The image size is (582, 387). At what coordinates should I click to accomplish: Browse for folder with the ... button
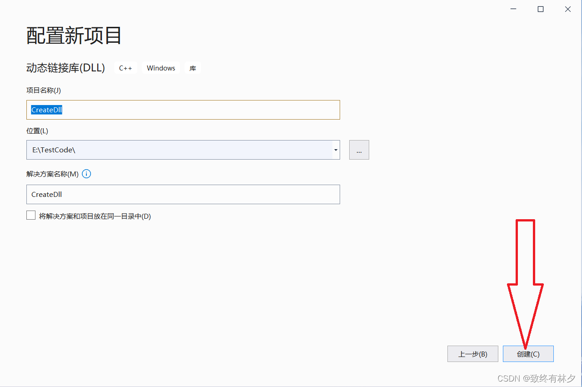pyautogui.click(x=359, y=150)
